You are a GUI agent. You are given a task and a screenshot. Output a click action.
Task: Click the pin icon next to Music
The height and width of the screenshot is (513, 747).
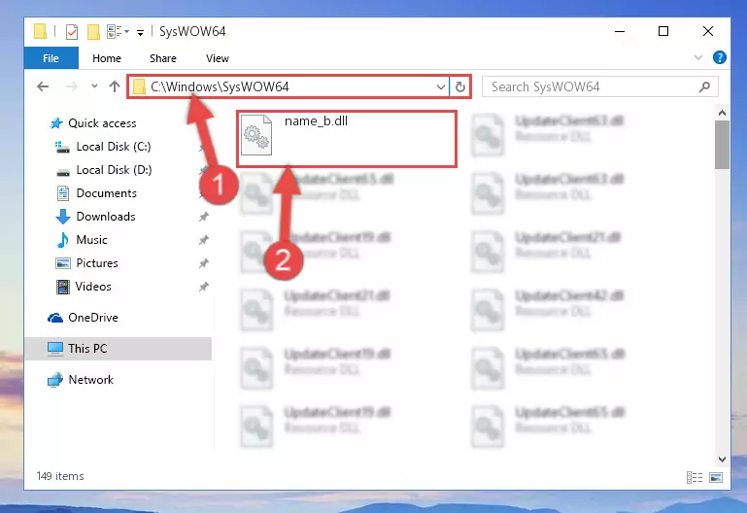point(204,240)
